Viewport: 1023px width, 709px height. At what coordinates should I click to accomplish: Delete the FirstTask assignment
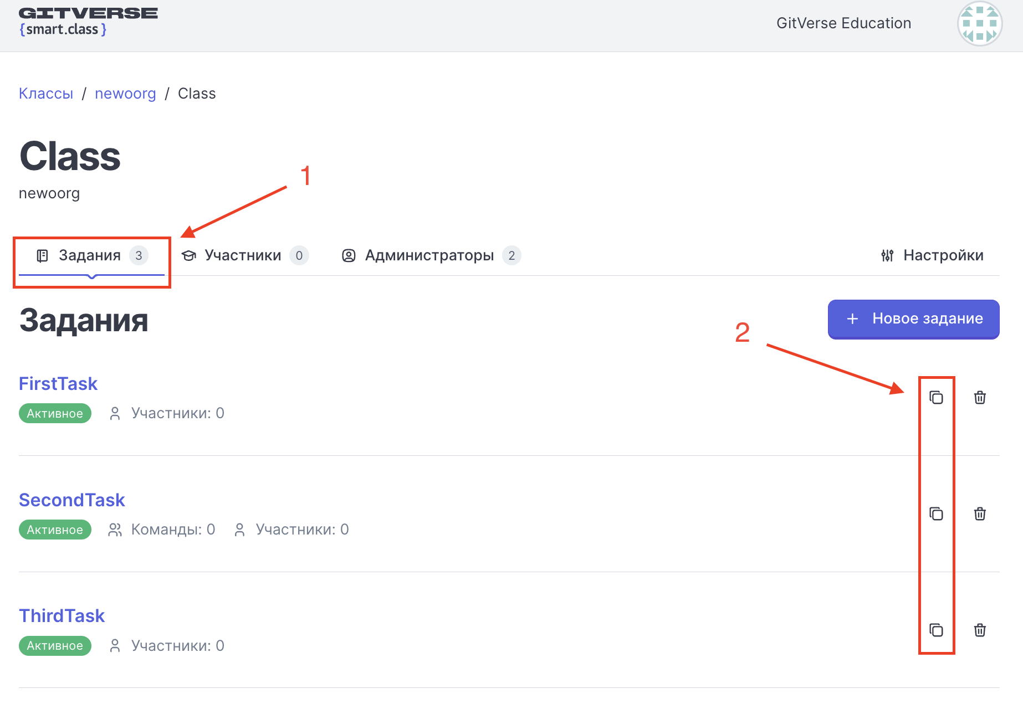click(x=980, y=397)
